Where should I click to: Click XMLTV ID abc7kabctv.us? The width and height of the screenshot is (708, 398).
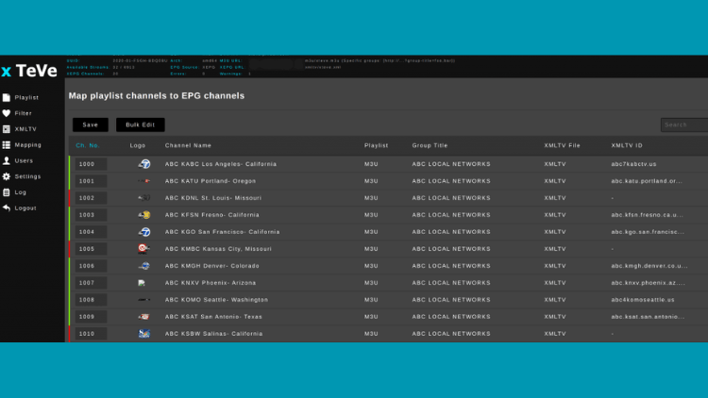coord(633,164)
